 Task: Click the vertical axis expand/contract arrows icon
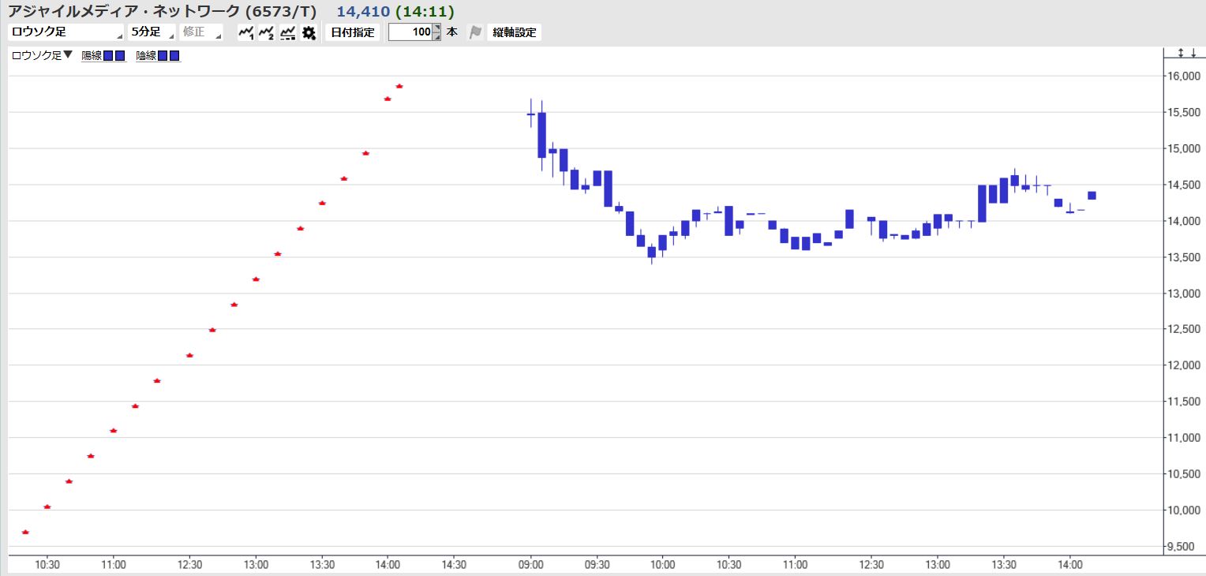pos(1182,53)
